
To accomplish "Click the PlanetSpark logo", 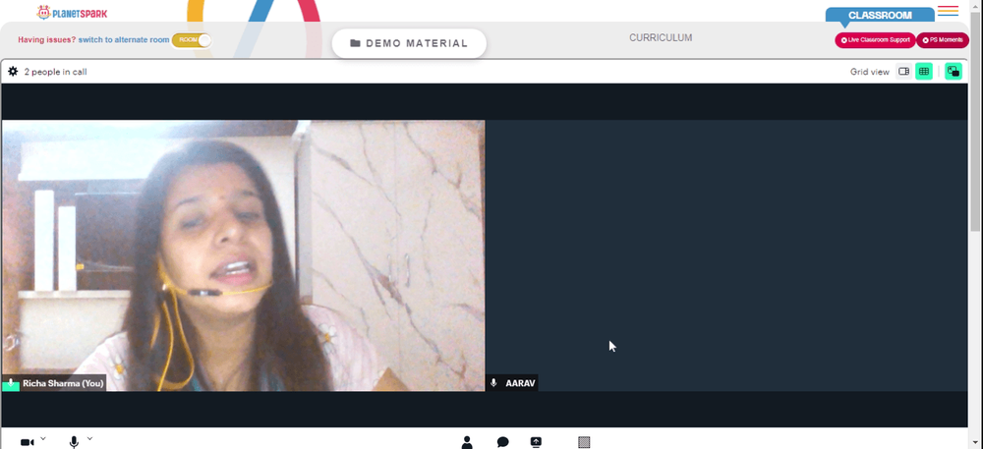I will [x=72, y=12].
